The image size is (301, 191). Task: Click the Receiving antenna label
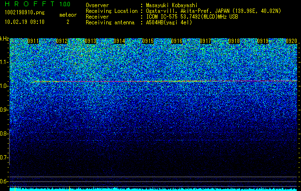[x=110, y=22]
